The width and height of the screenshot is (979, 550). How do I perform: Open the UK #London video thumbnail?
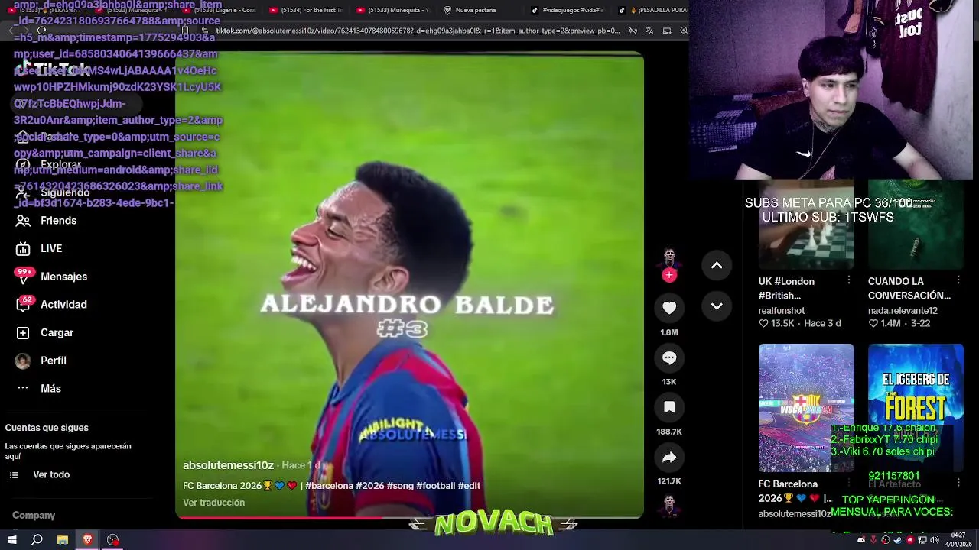[806, 225]
